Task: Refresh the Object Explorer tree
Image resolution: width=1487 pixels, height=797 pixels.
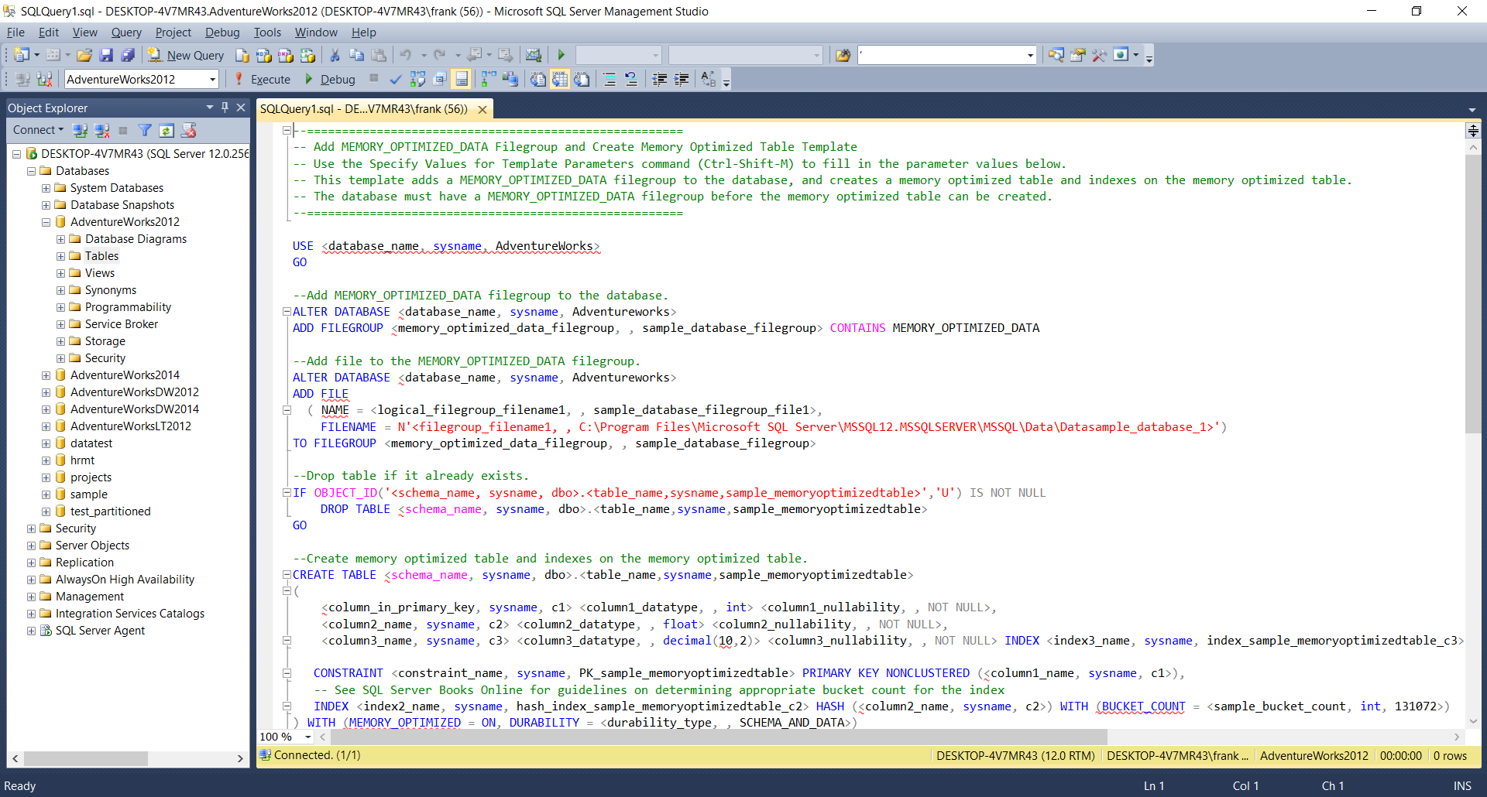Action: point(167,130)
